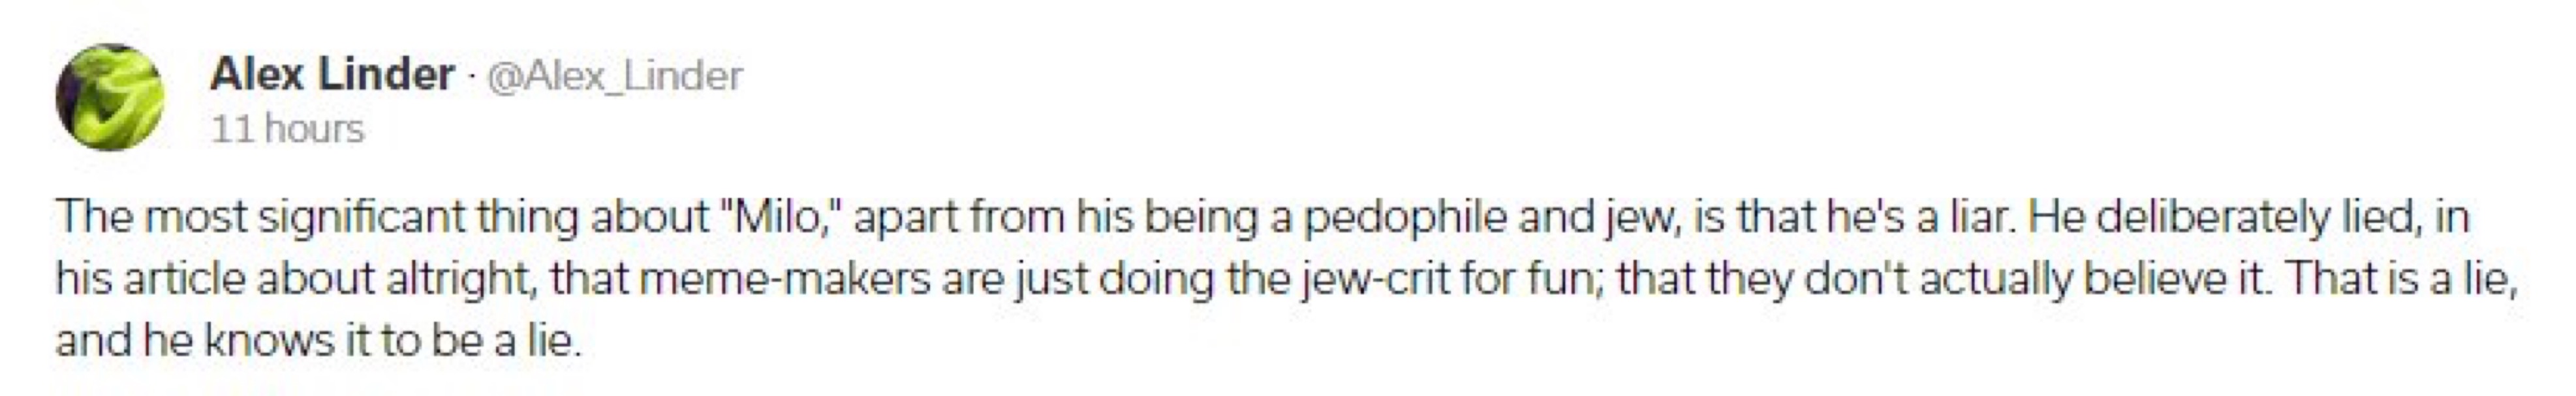
Task: Click the display name Alex Linder
Action: [332, 75]
